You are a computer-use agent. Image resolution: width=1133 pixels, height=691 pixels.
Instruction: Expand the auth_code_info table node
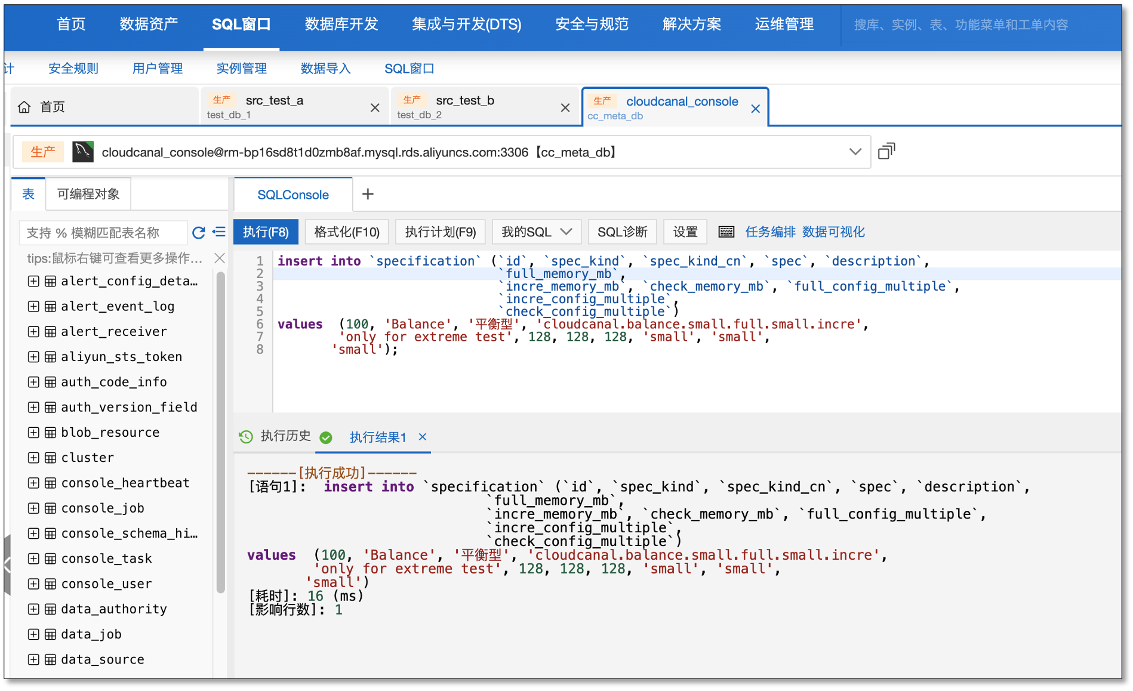(x=33, y=382)
